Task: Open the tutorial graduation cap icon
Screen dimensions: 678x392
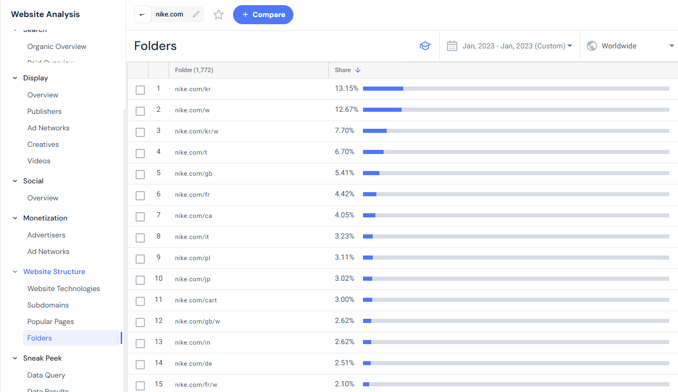Action: 424,46
